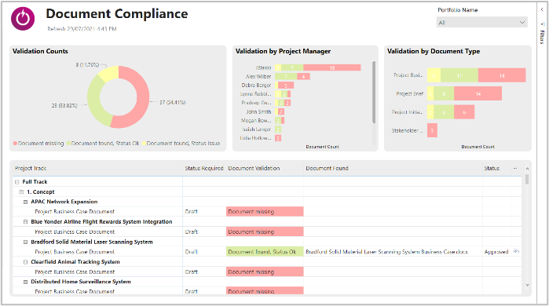Image resolution: width=549 pixels, height=306 pixels.
Task: Sort by the Project Track column header
Action: point(31,168)
